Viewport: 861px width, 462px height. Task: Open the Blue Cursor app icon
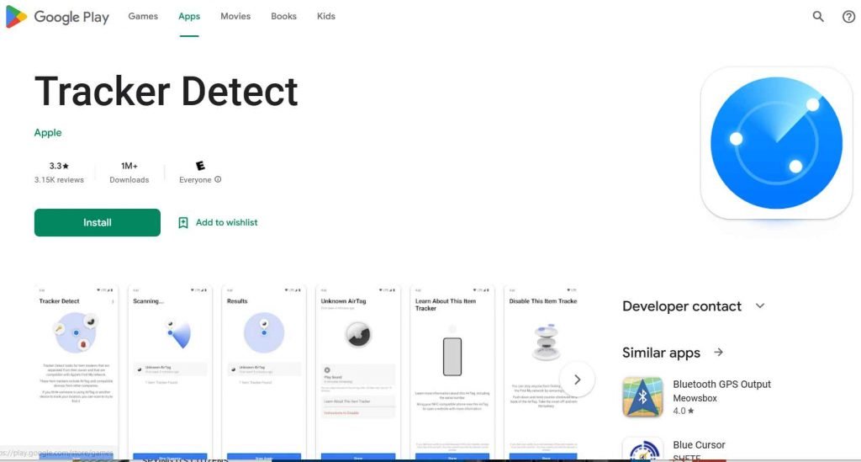tap(642, 449)
